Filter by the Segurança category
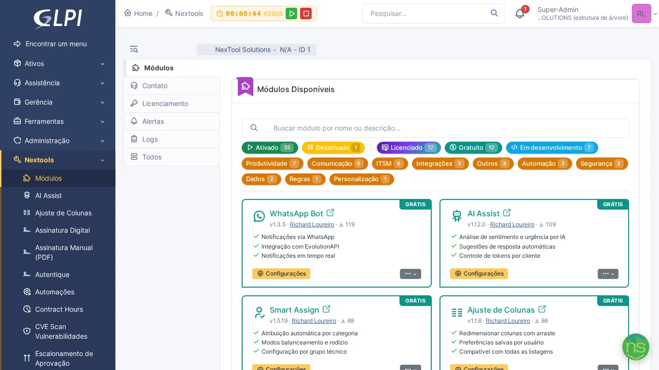Screen dimensions: 659x370 [x=602, y=164]
